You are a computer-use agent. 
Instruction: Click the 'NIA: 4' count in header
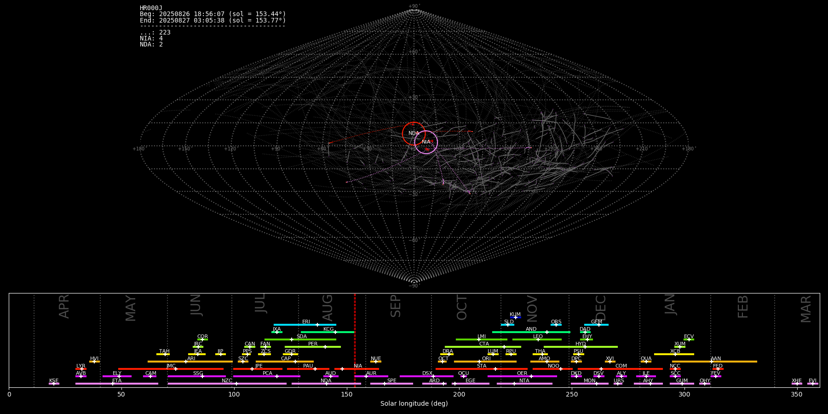tap(151, 38)
